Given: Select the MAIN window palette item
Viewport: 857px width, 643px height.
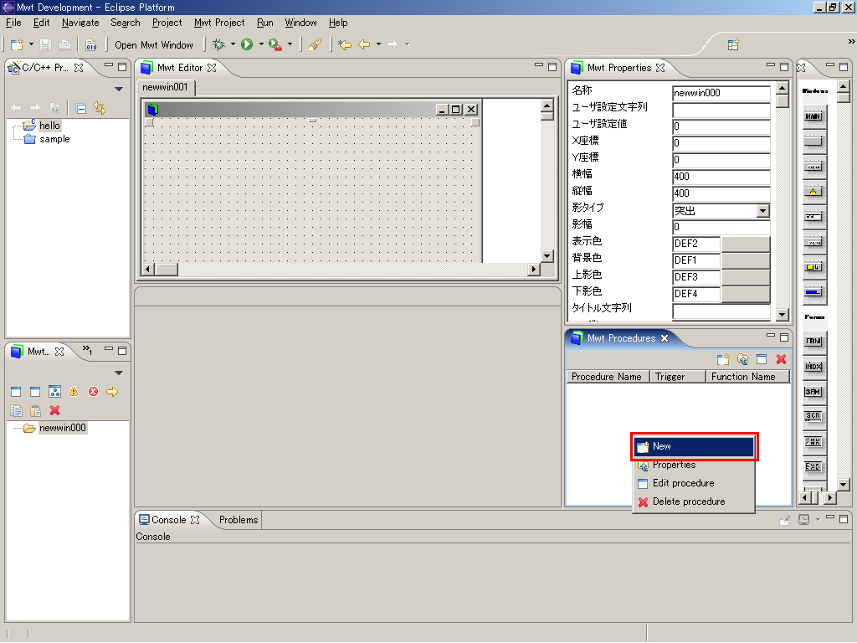Looking at the screenshot, I should [x=813, y=116].
